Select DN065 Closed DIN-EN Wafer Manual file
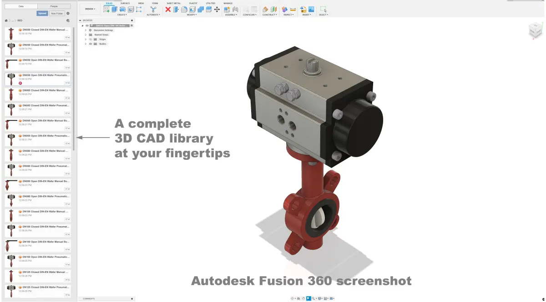The width and height of the screenshot is (546, 302). pyautogui.click(x=38, y=94)
